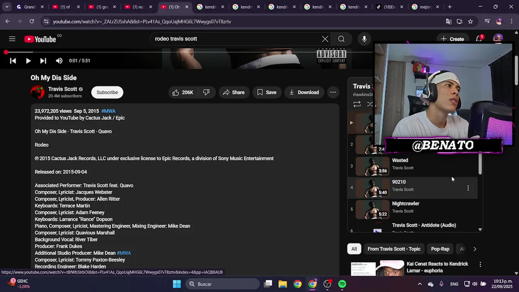Play 90210 from the playlist
The width and height of the screenshot is (519, 292).
414,187
